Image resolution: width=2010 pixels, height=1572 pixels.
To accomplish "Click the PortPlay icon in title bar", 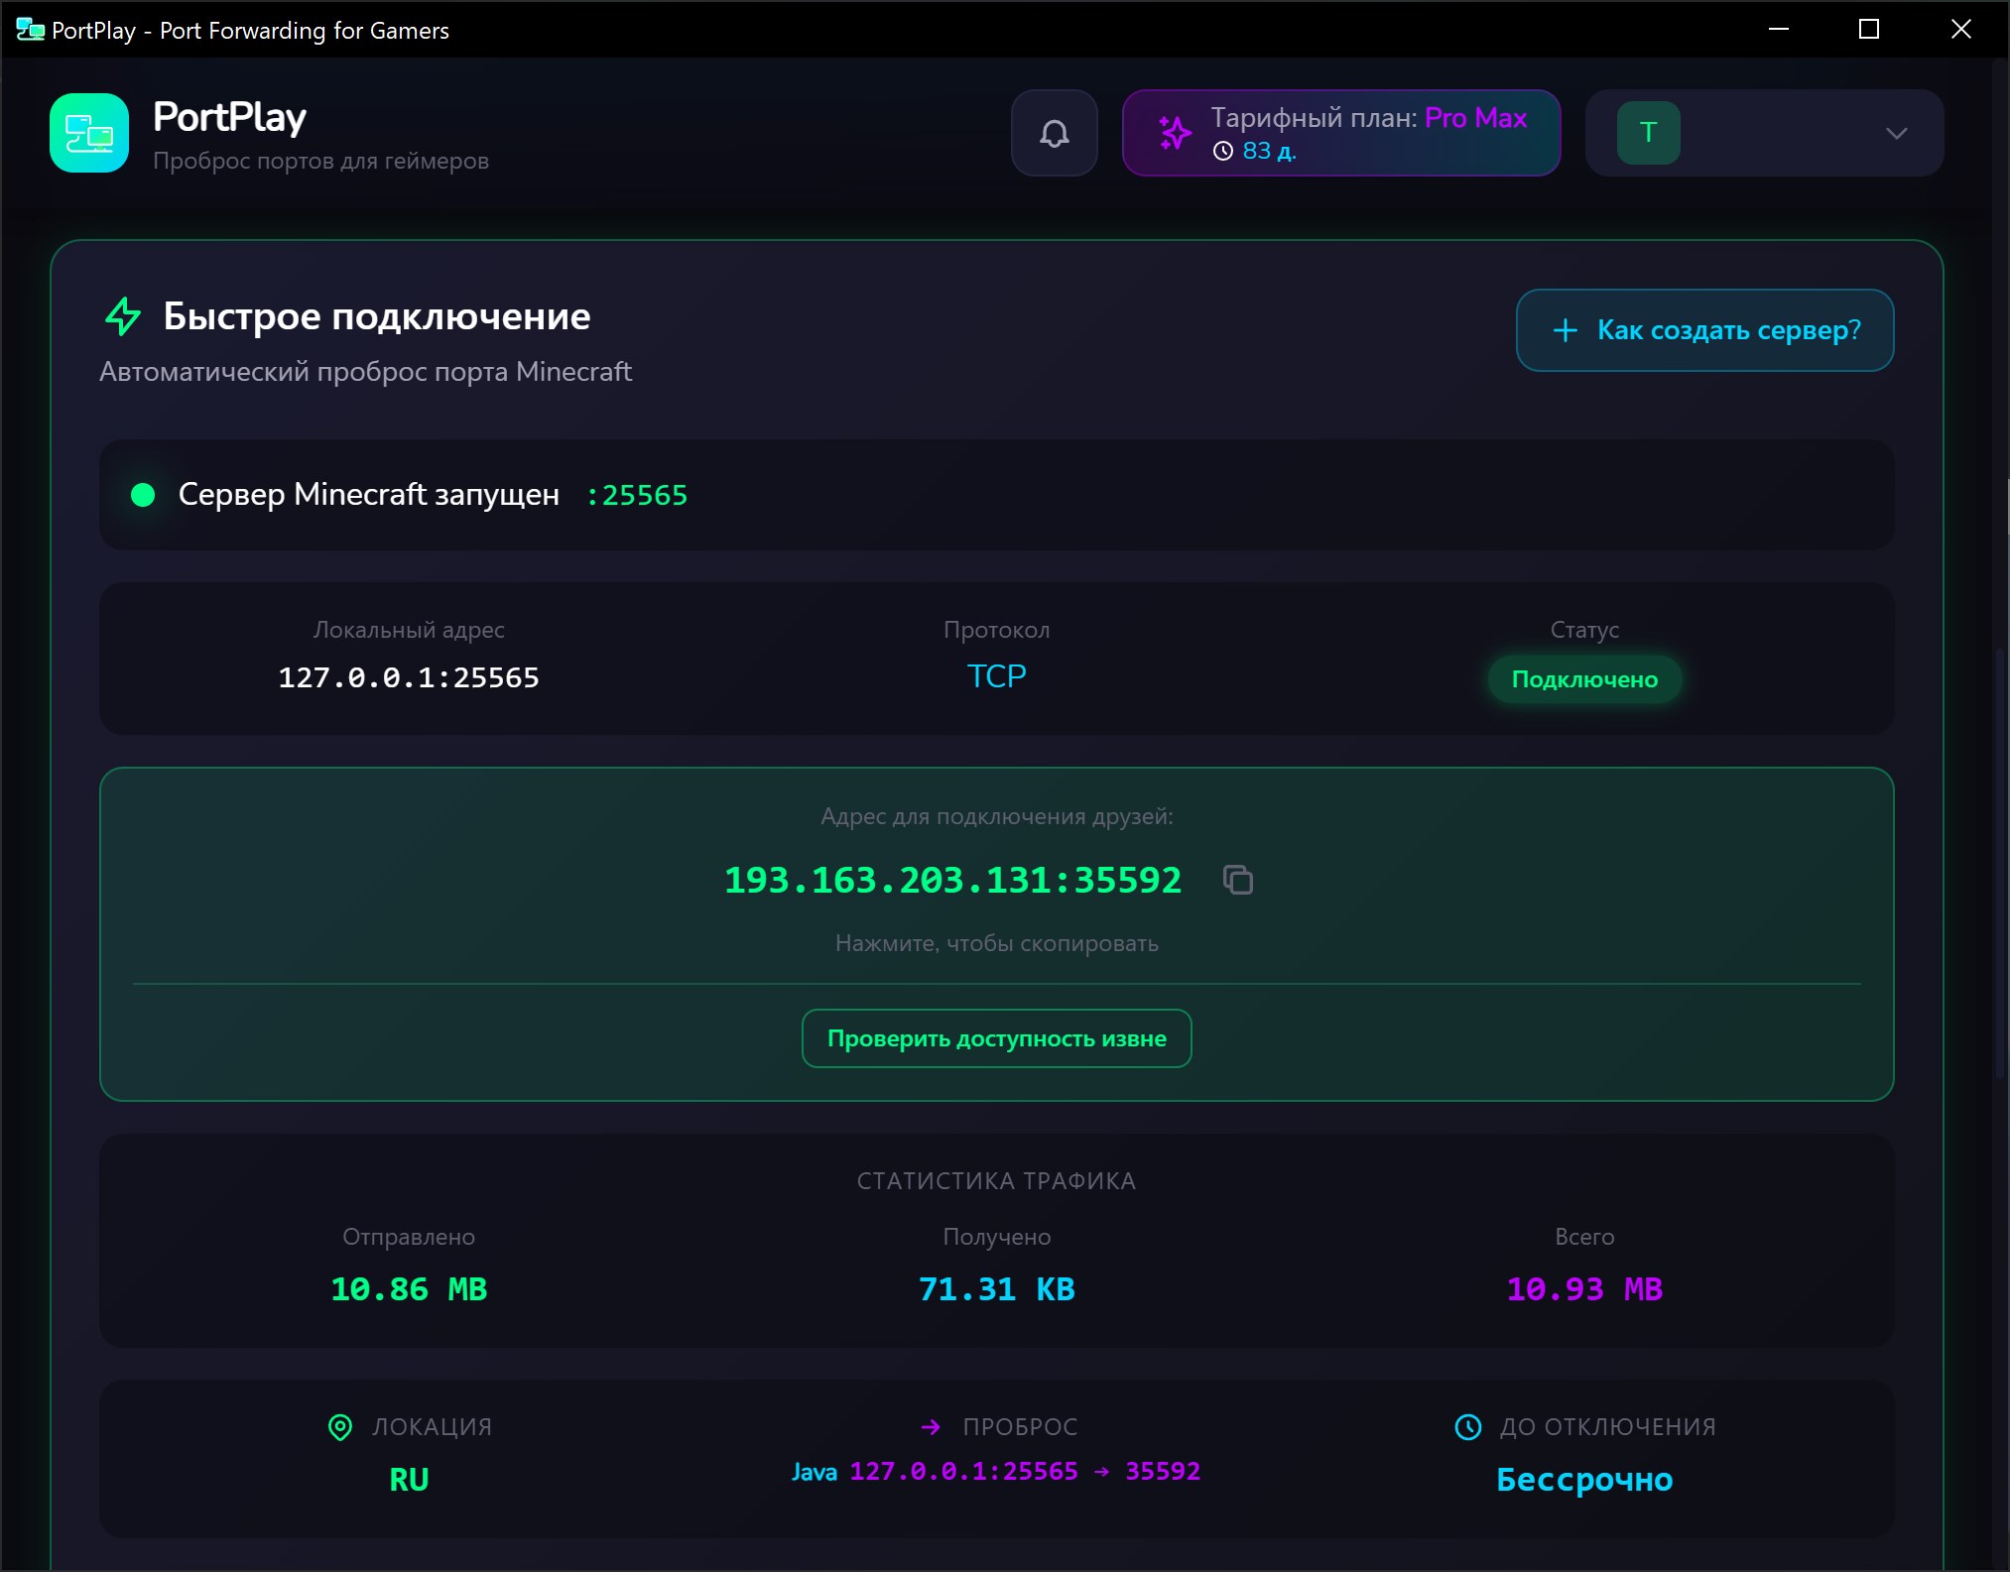I will coord(30,30).
